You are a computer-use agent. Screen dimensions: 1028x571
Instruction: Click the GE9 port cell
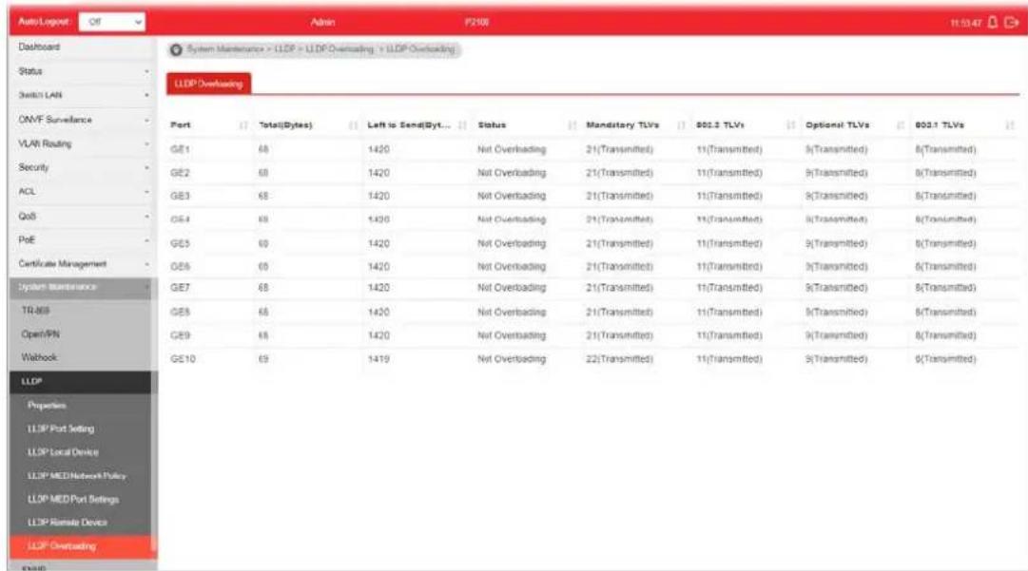(x=180, y=336)
